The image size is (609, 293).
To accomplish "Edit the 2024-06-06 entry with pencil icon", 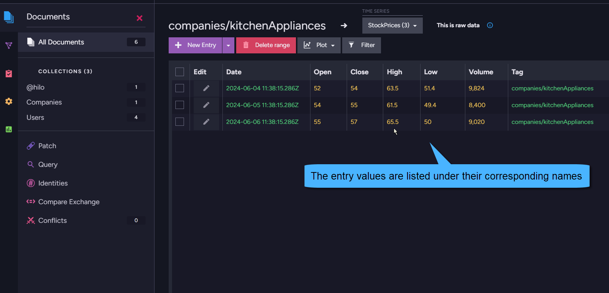I will (206, 122).
